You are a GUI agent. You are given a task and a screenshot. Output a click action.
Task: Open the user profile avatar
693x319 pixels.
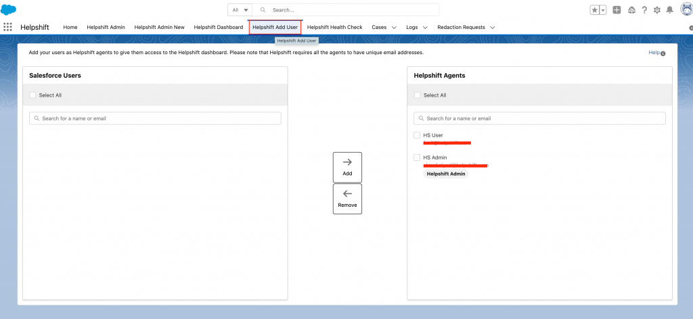click(685, 9)
